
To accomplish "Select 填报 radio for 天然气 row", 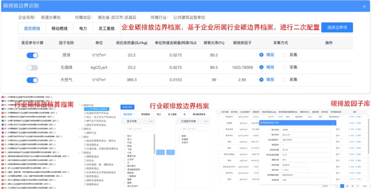I will (262, 80).
